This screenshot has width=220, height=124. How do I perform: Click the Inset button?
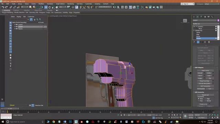click(209, 76)
